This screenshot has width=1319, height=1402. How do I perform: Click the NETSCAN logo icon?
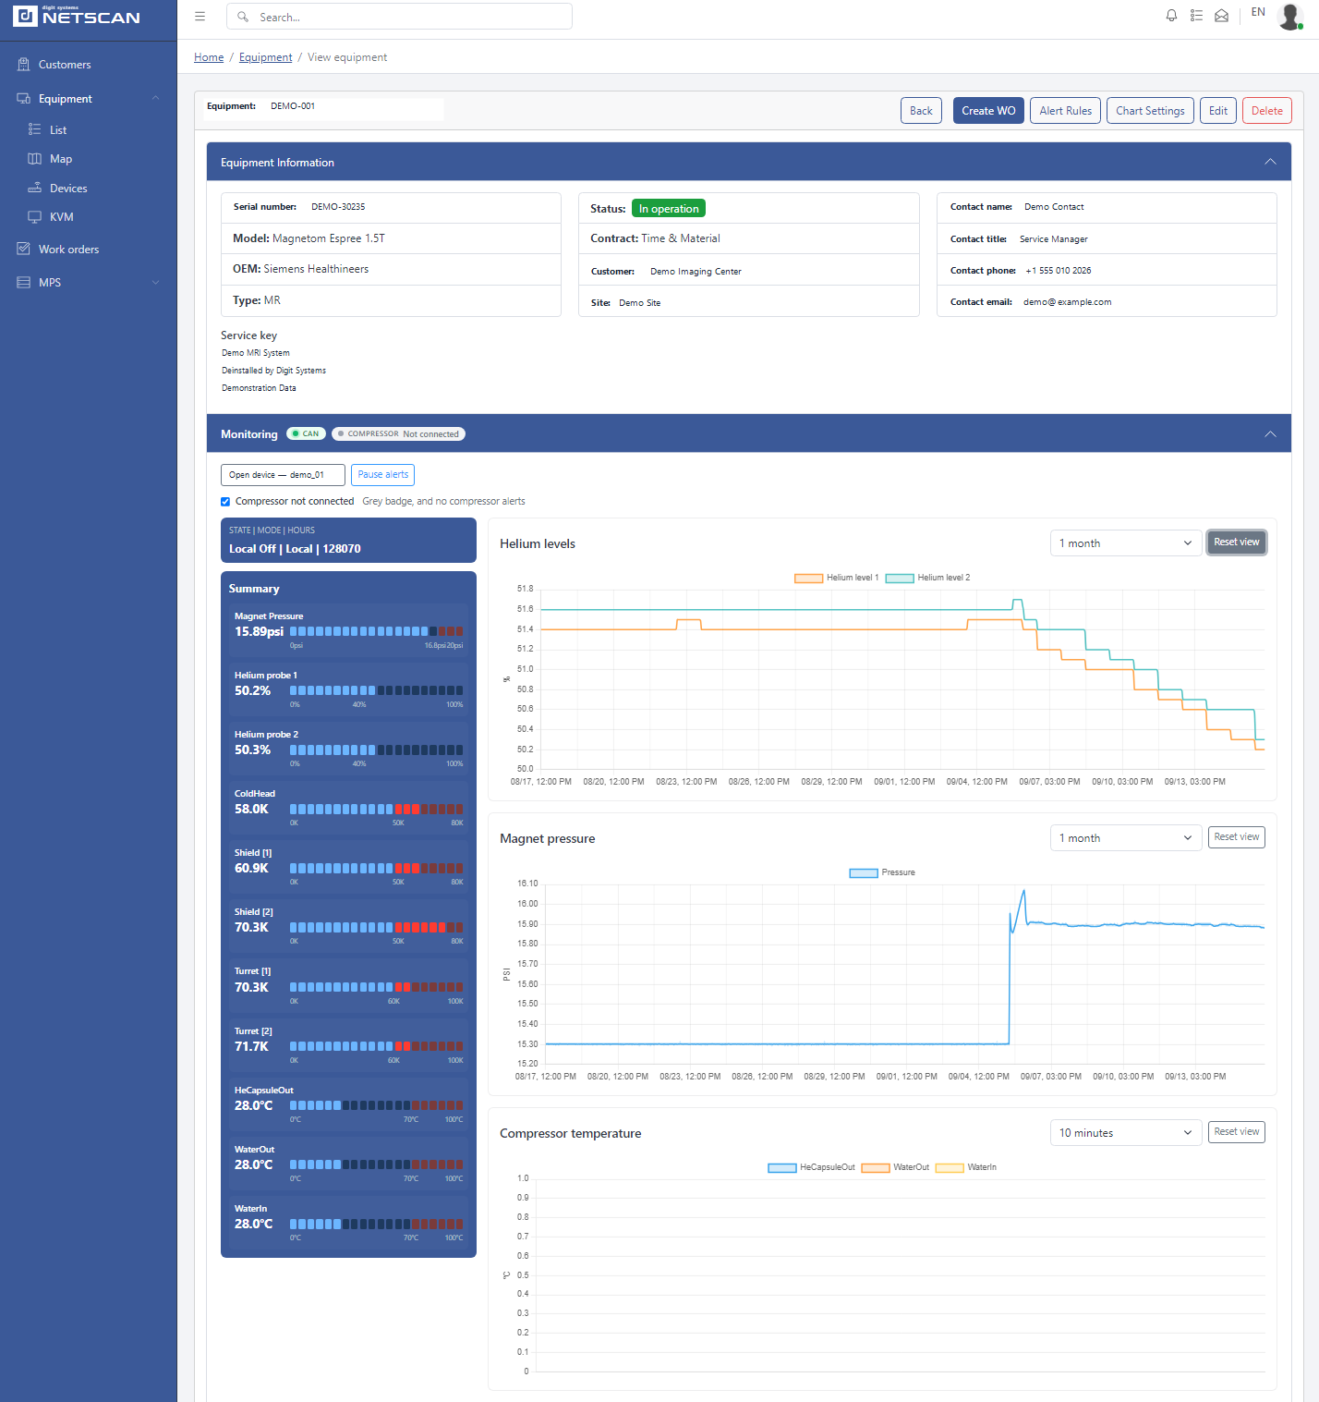[25, 16]
